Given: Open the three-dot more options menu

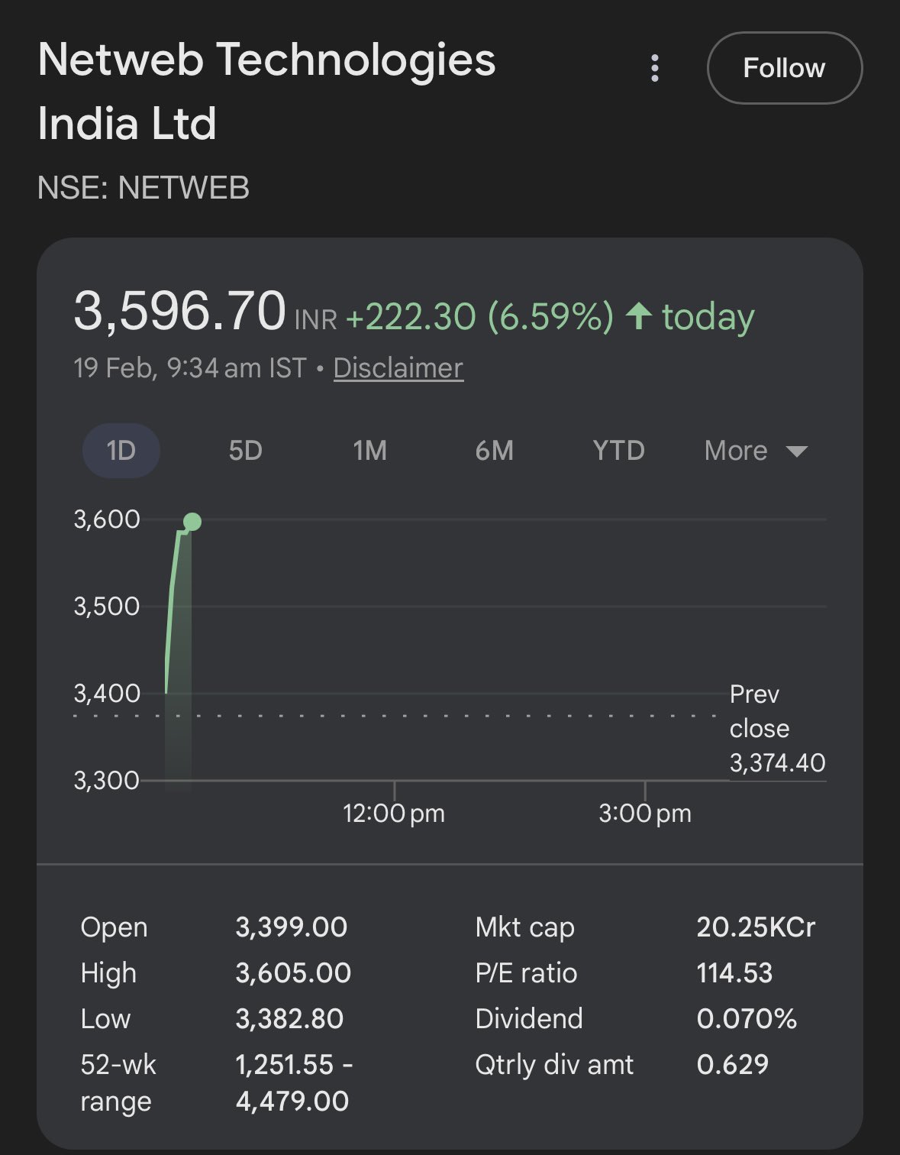Looking at the screenshot, I should click(654, 68).
